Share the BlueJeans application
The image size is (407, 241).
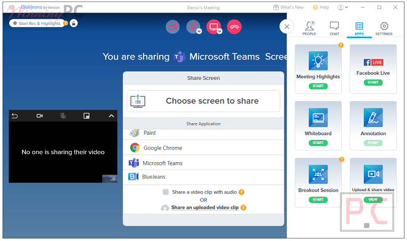tap(203, 177)
